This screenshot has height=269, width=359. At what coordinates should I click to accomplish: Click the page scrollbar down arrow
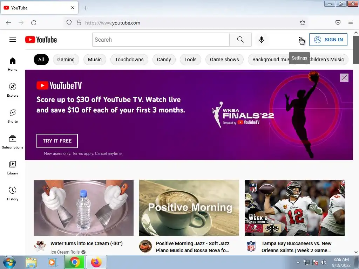[356, 252]
